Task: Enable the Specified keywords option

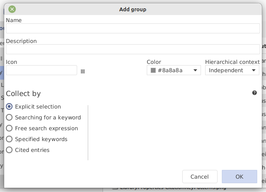Action: tap(9, 139)
